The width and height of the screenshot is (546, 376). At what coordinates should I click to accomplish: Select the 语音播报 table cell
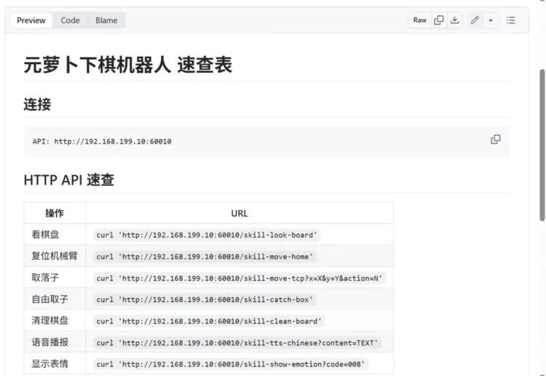click(x=55, y=342)
